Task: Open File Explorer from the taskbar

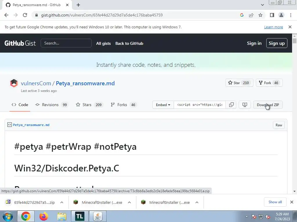Action: [62, 217]
